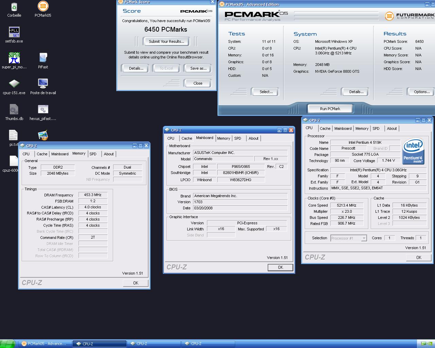The height and width of the screenshot is (348, 435).
Task: Select the Bus Speed value 226.7 MHz
Action: pos(346,217)
